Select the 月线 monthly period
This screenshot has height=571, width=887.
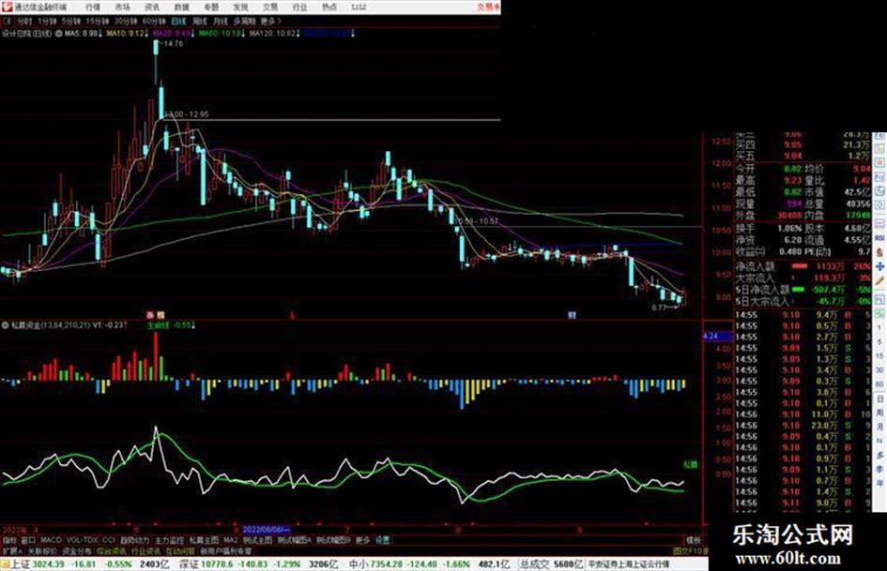pyautogui.click(x=220, y=21)
